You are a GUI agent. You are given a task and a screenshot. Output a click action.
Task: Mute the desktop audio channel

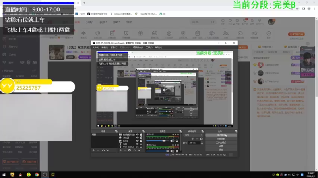click(x=172, y=141)
